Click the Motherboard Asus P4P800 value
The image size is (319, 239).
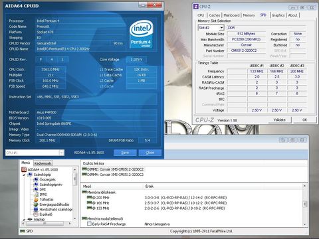pyautogui.click(x=96, y=112)
